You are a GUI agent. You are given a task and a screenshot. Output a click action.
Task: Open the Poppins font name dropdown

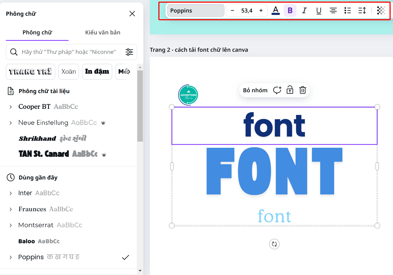195,10
